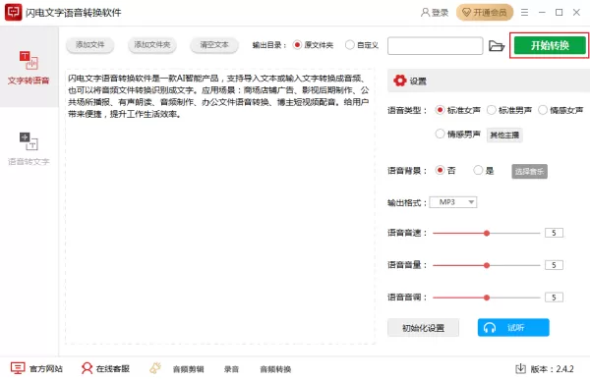Click the 语音音调 value box
The image size is (590, 380).
tap(554, 298)
